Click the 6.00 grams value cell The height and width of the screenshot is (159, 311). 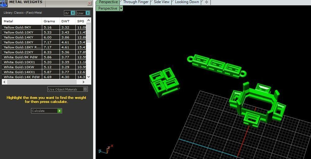[51, 37]
